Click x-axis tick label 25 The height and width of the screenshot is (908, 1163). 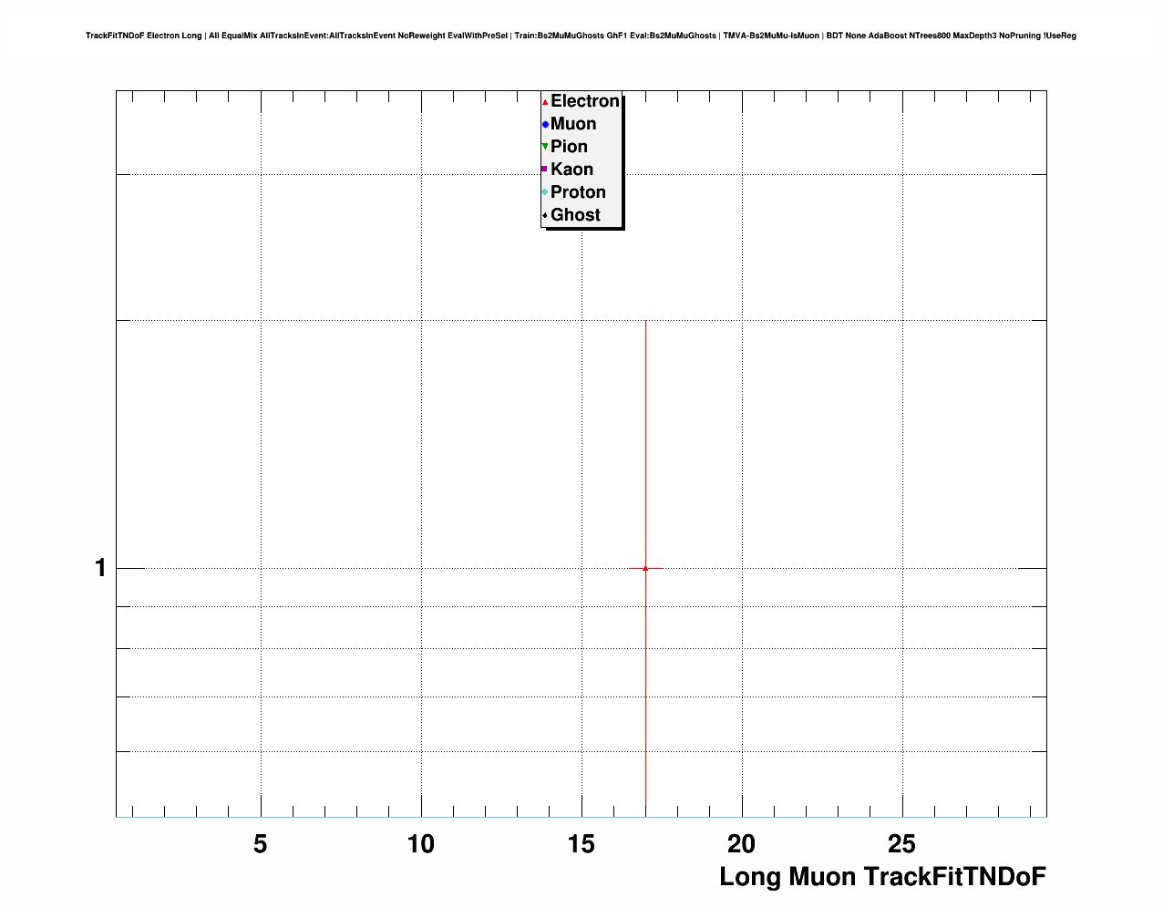pos(902,844)
